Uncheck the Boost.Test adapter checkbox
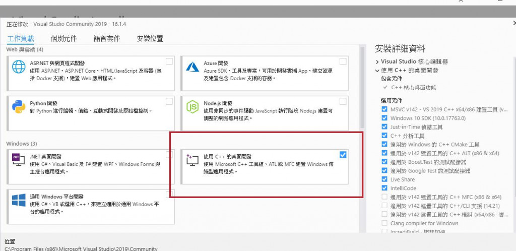This screenshot has width=516, height=251. 384,162
